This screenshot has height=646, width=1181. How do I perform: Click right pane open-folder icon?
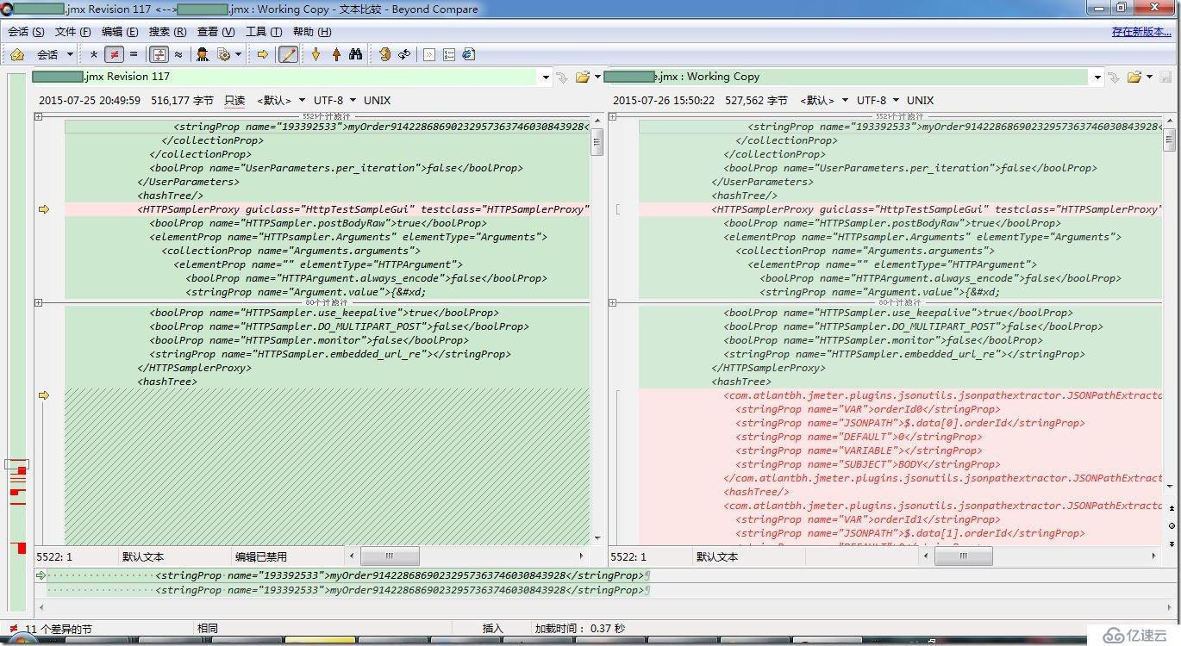tap(1134, 77)
